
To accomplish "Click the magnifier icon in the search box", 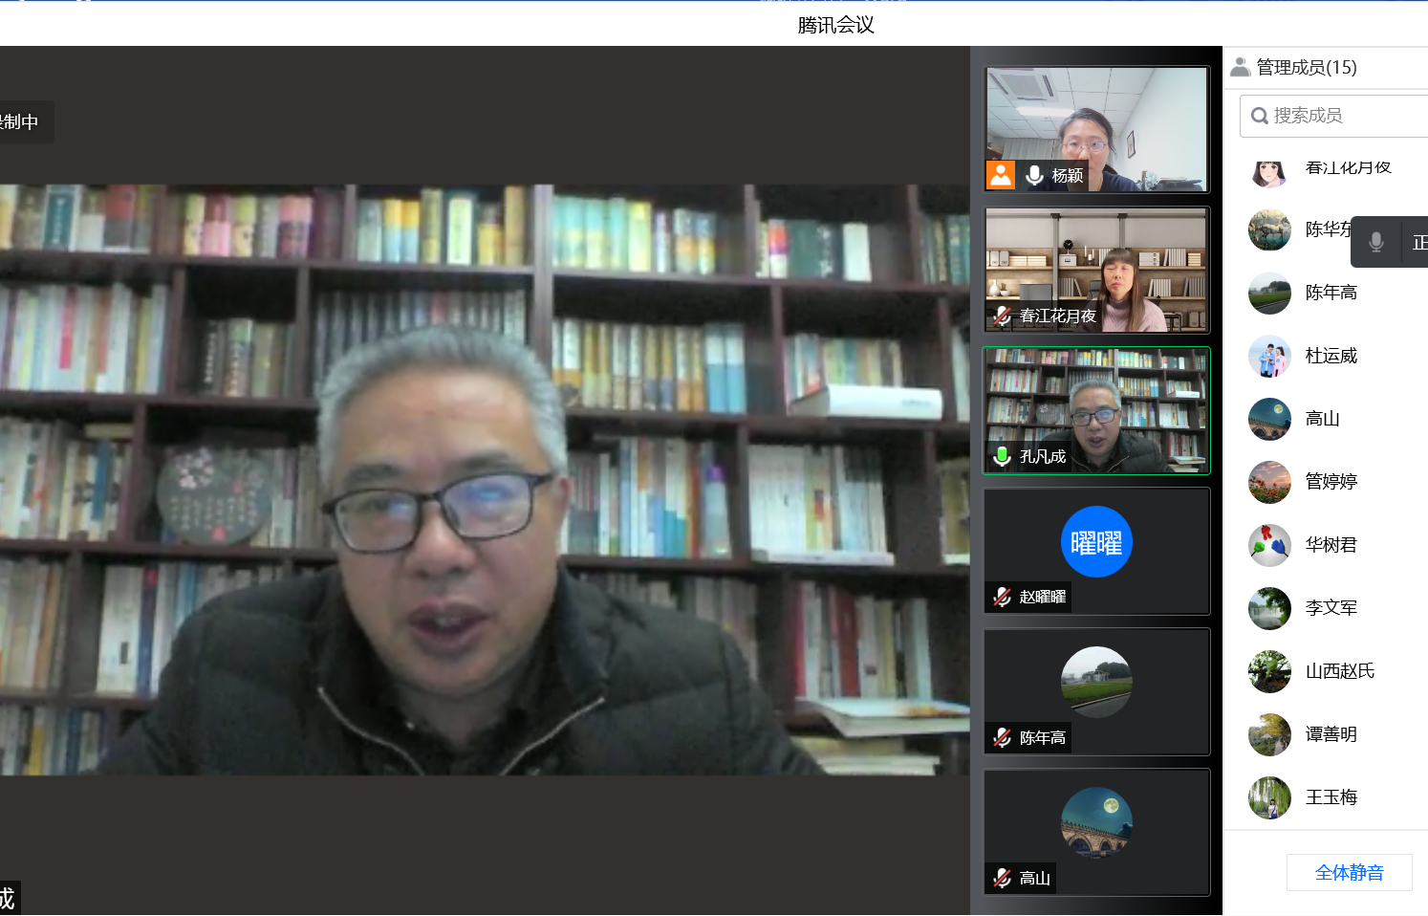I will [1260, 116].
